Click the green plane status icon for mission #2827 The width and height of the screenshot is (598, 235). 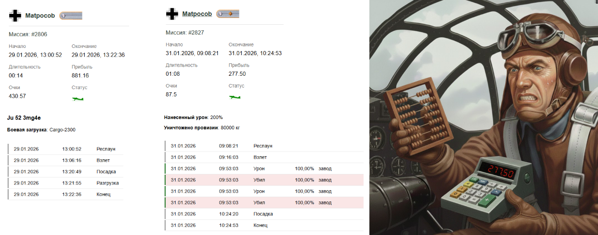[x=235, y=96]
